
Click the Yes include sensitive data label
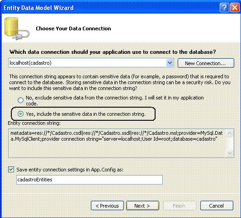point(85,114)
